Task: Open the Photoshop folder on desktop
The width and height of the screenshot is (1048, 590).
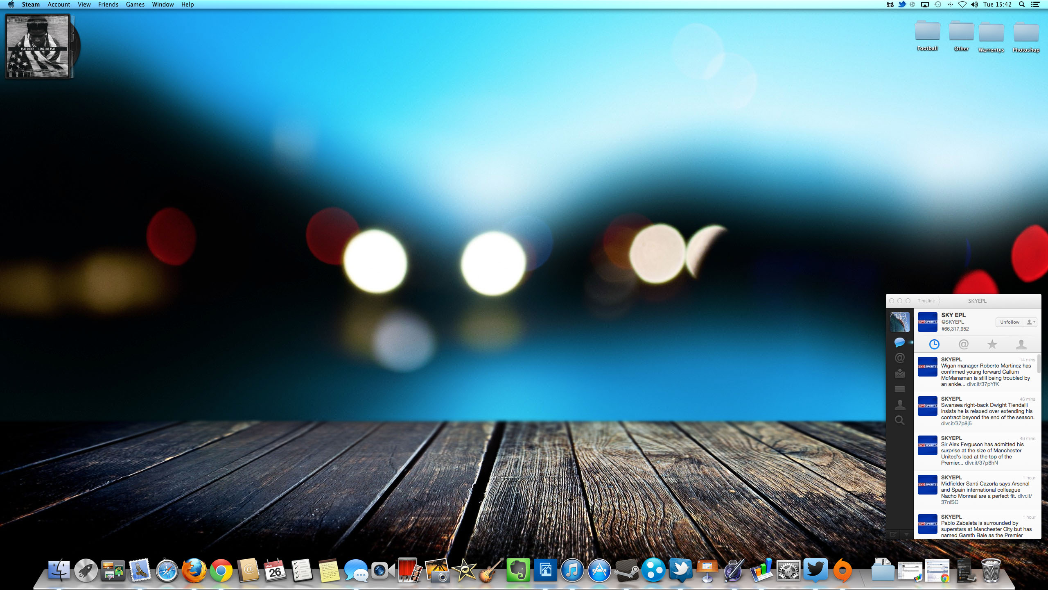Action: [1026, 37]
